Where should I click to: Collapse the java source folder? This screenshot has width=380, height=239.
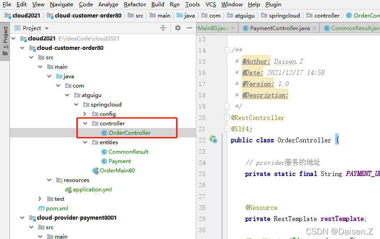pyautogui.click(x=49, y=76)
